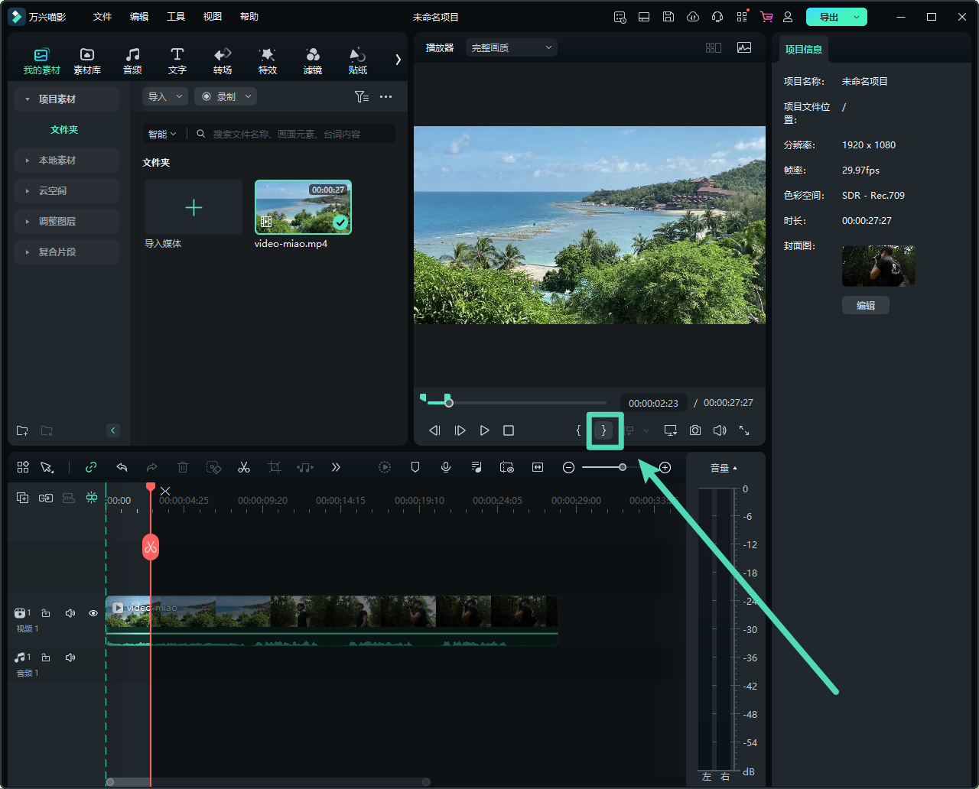
Task: Enter fullscreen preview with expand arrows
Action: pos(744,430)
